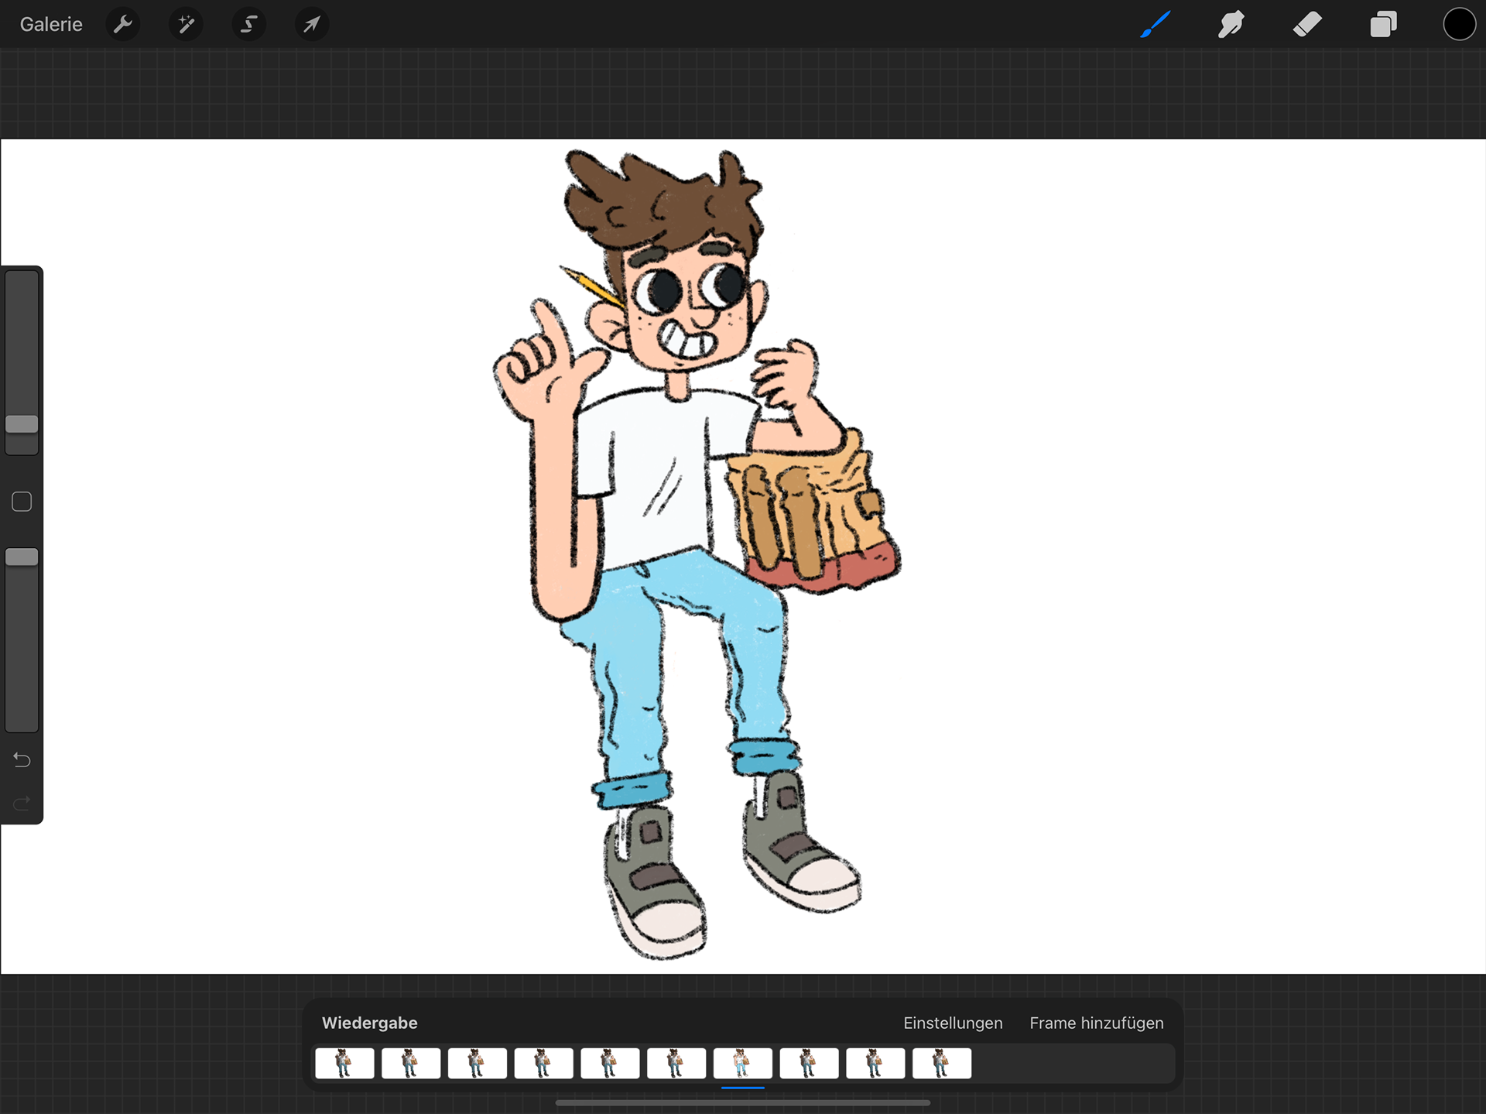This screenshot has width=1486, height=1114.
Task: Open the Actions wrench menu
Action: pyautogui.click(x=123, y=24)
